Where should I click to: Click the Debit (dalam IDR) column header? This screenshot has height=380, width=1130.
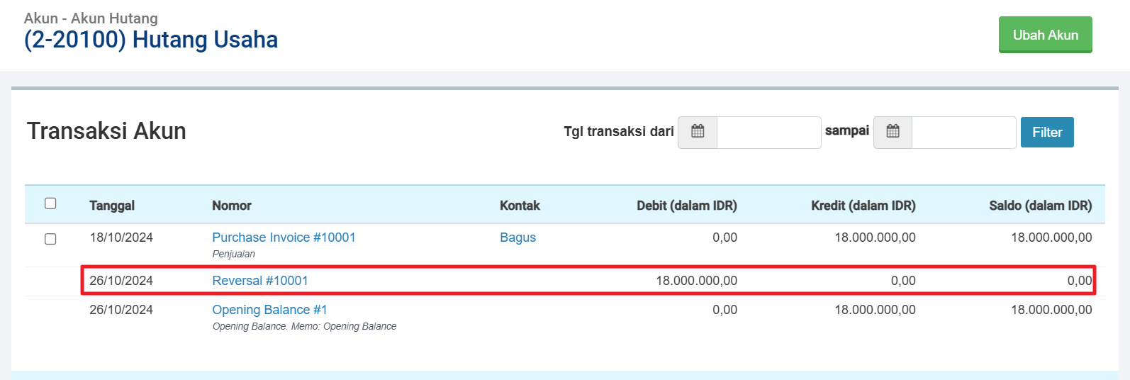tap(687, 206)
